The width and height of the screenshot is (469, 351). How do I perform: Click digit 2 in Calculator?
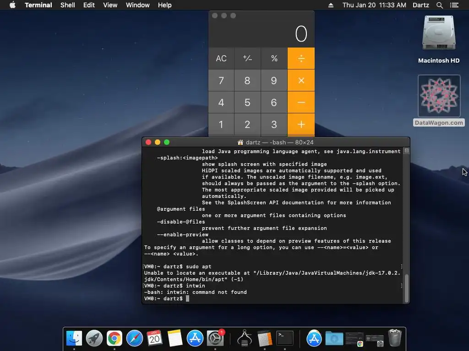pyautogui.click(x=247, y=124)
